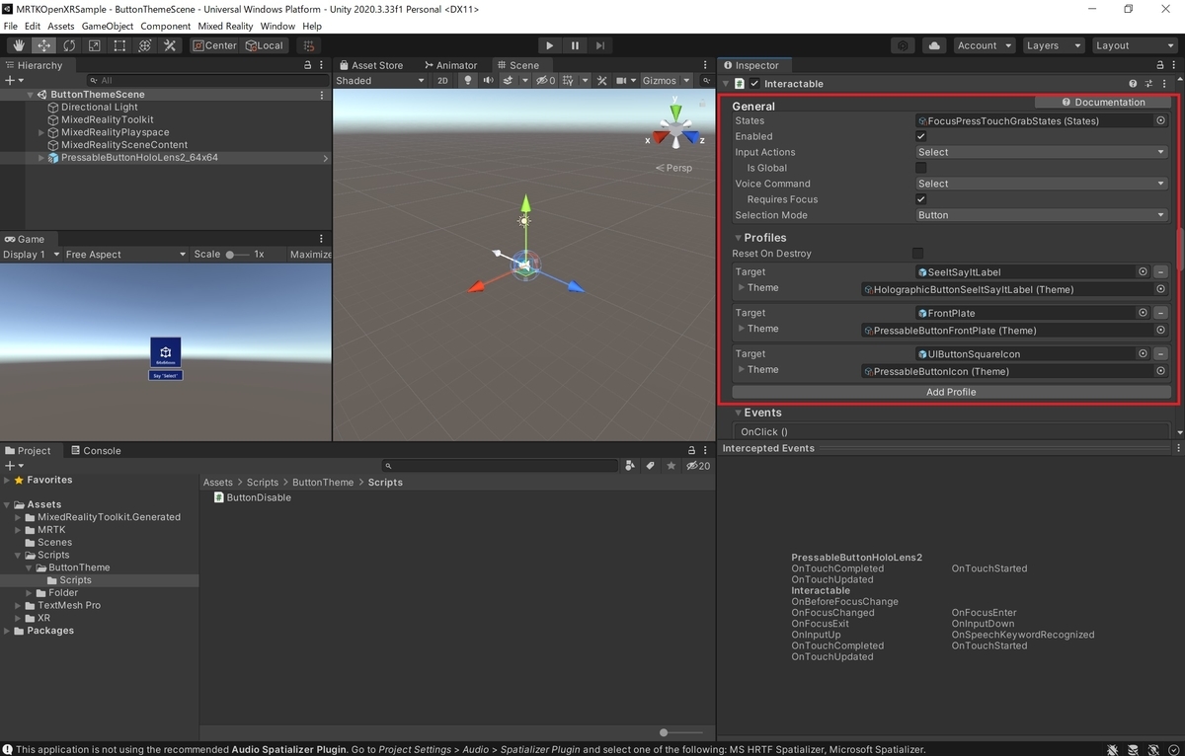This screenshot has width=1185, height=756.
Task: Enable the Is Global checkbox
Action: [x=921, y=168]
